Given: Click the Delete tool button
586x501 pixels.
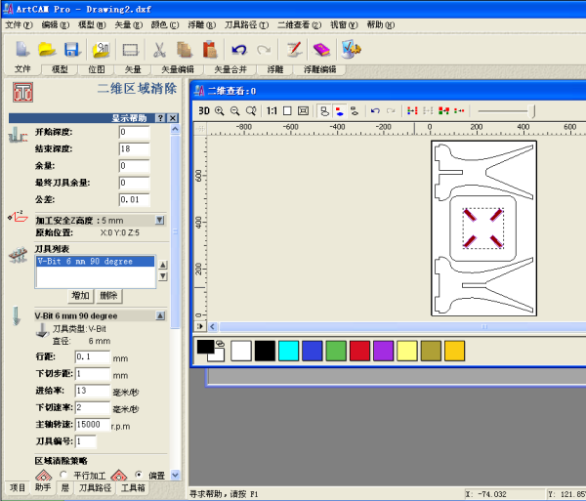Looking at the screenshot, I should (x=108, y=296).
